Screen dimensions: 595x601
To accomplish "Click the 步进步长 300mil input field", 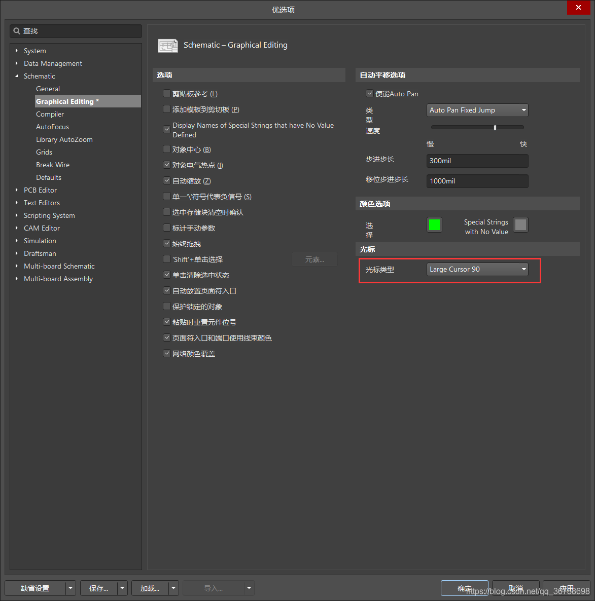I will (477, 161).
